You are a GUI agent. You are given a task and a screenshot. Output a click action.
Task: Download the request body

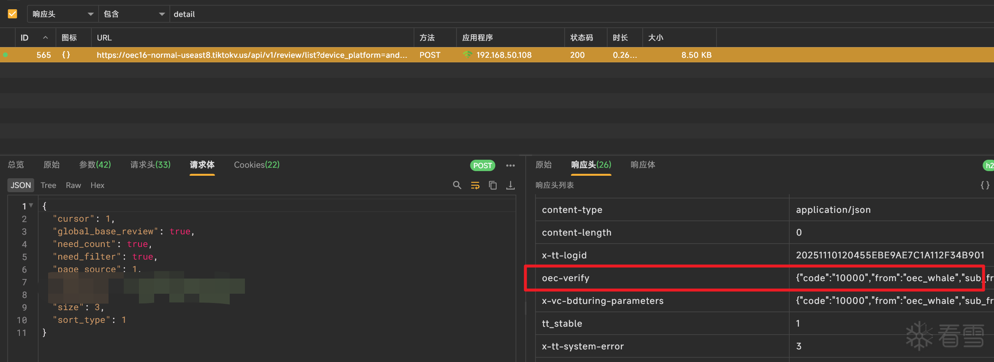tap(511, 185)
